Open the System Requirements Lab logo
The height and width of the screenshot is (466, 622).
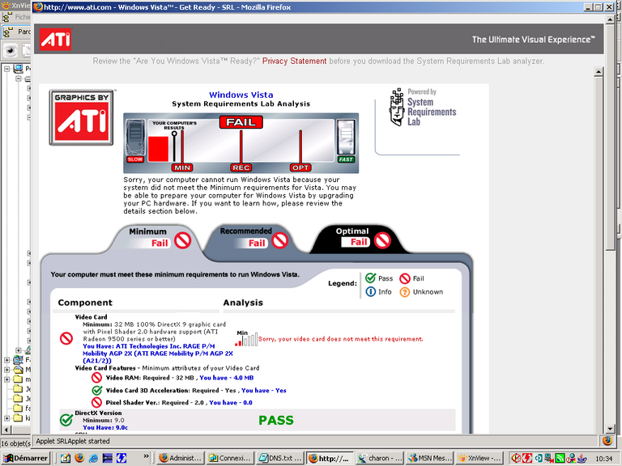(423, 108)
